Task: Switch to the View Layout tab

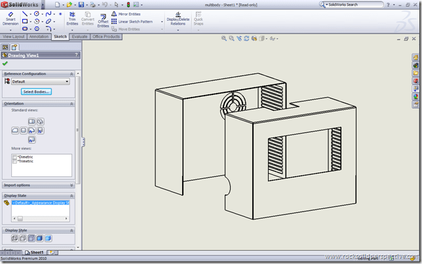Action: pos(14,37)
